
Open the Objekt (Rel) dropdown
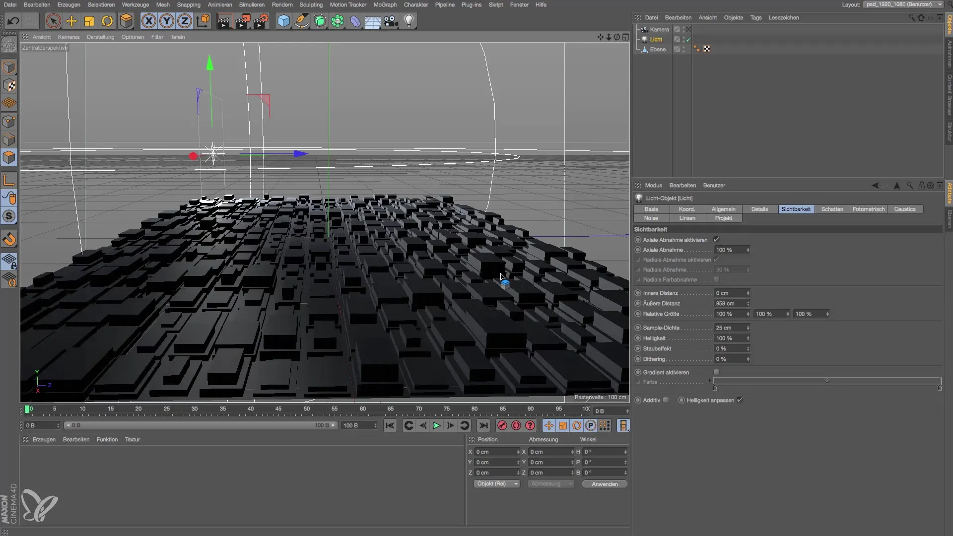(x=497, y=483)
